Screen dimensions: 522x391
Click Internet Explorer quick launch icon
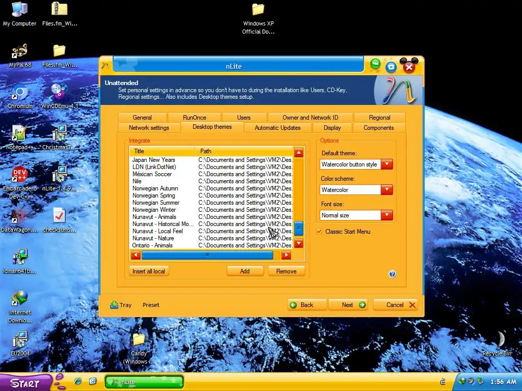point(78,381)
